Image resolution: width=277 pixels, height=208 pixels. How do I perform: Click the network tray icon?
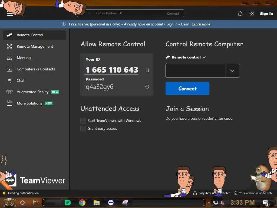tap(215, 203)
